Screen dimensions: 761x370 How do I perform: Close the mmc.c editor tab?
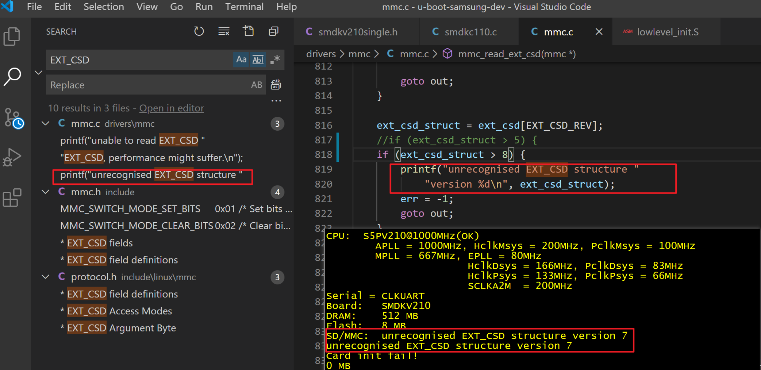599,32
